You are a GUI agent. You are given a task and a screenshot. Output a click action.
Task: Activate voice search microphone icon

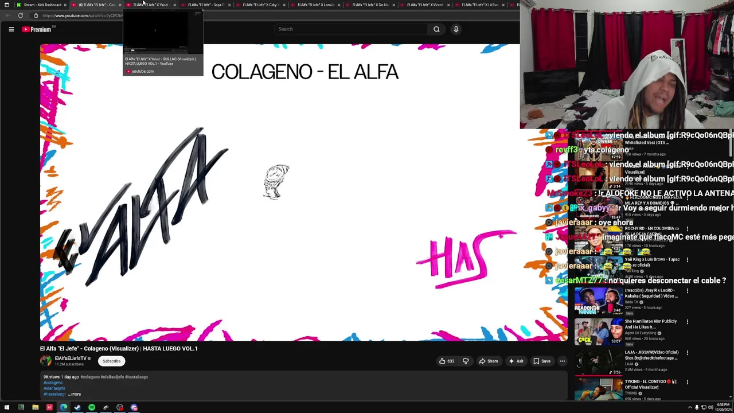coord(456,29)
